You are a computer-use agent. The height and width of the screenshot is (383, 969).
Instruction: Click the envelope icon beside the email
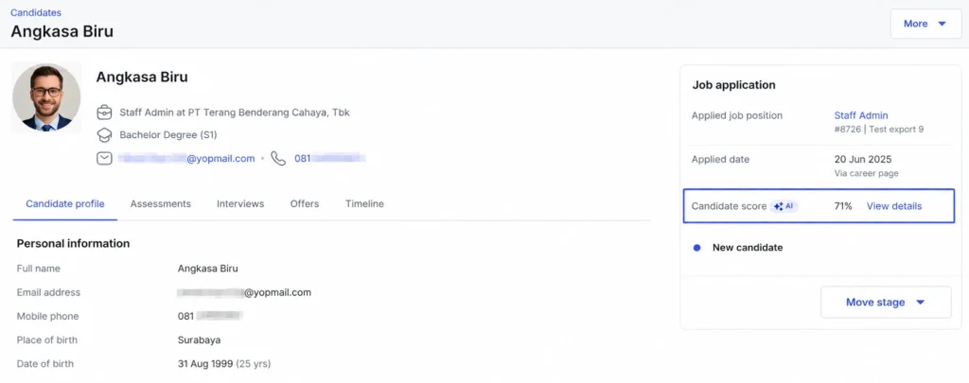coord(104,158)
